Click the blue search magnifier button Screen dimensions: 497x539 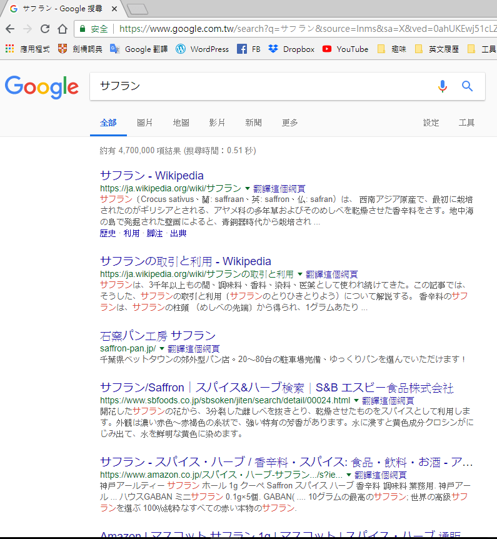pos(467,86)
